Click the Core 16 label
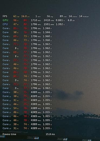 7,120
